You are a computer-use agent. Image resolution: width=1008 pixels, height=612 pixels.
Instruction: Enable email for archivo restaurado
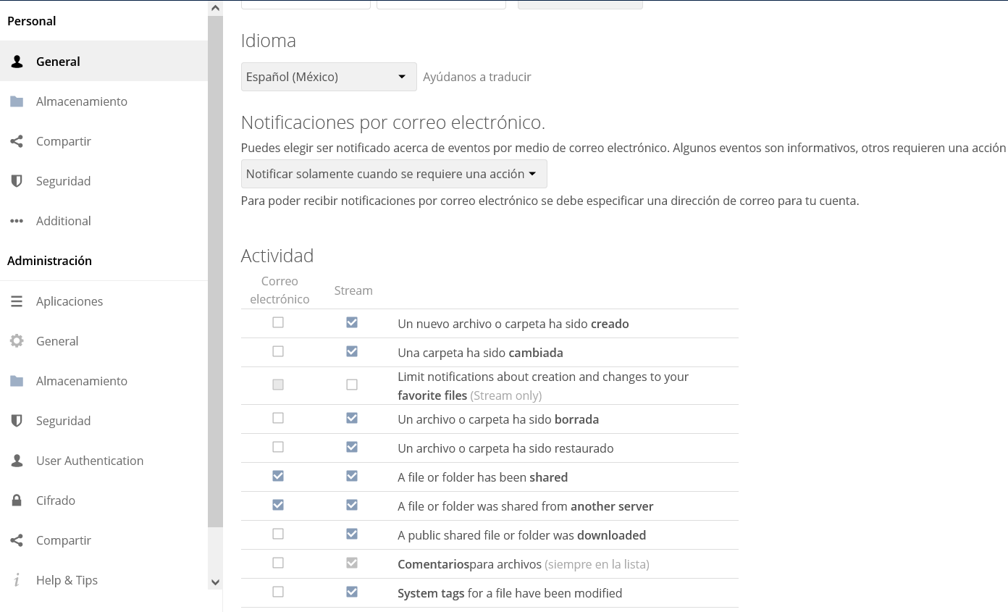278,447
